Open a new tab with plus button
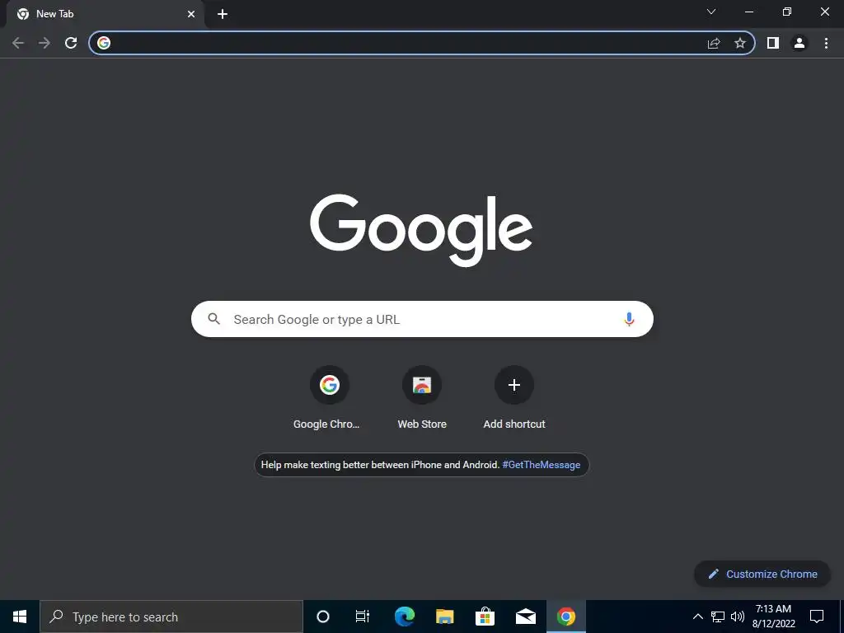The height and width of the screenshot is (633, 844). [x=223, y=14]
